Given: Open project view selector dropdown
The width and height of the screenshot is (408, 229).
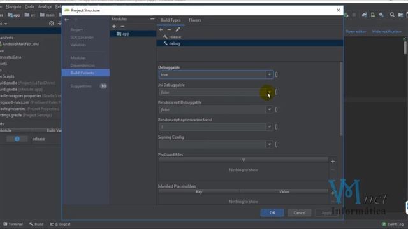Looking at the screenshot, I should tap(6, 24).
